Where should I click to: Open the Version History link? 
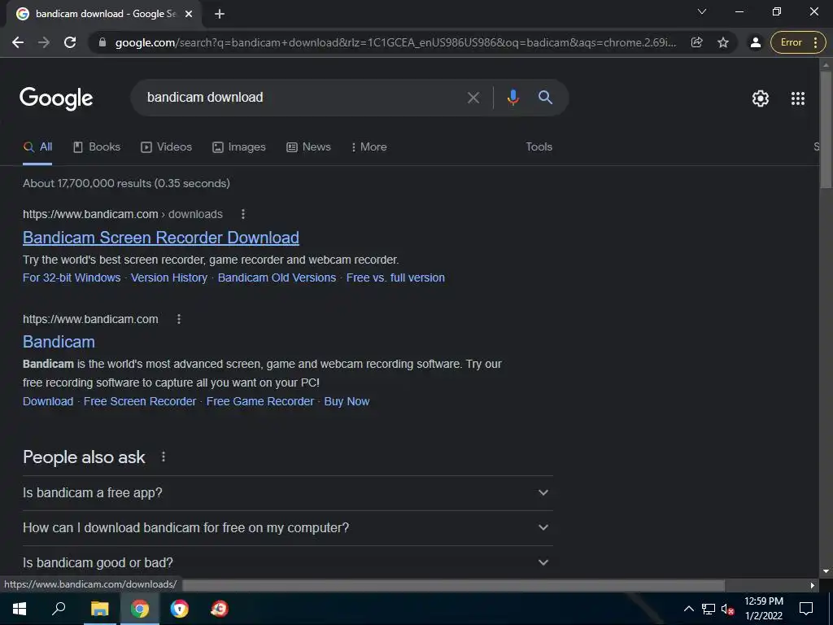(x=169, y=278)
